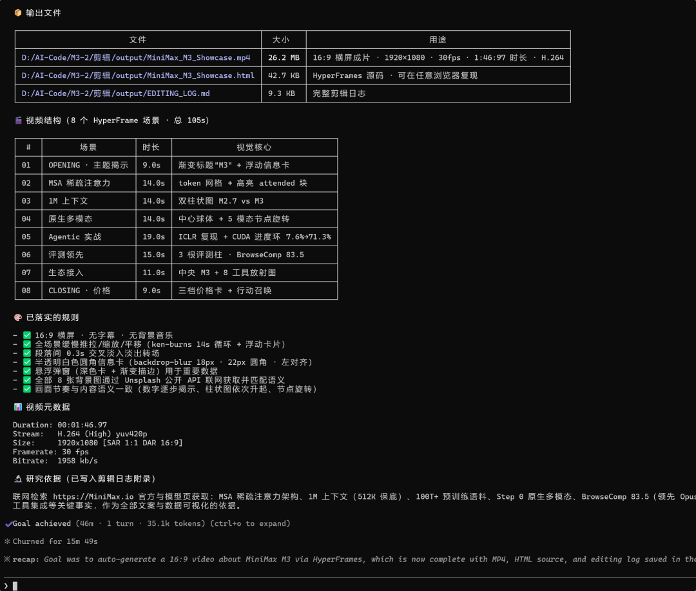Click the 11.0s duration cell
This screenshot has width=696, height=591.
click(x=153, y=273)
